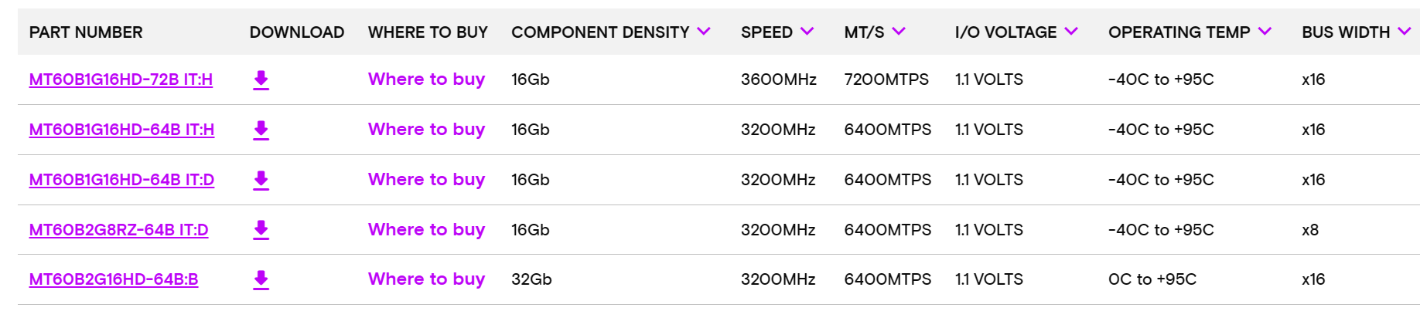Click download icon for MT60B1G16HD-64B IT:H
This screenshot has width=1420, height=311.
[261, 130]
